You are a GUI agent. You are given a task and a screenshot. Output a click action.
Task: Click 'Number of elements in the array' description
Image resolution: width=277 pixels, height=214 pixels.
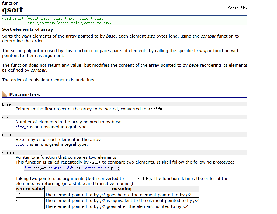coord(69,122)
